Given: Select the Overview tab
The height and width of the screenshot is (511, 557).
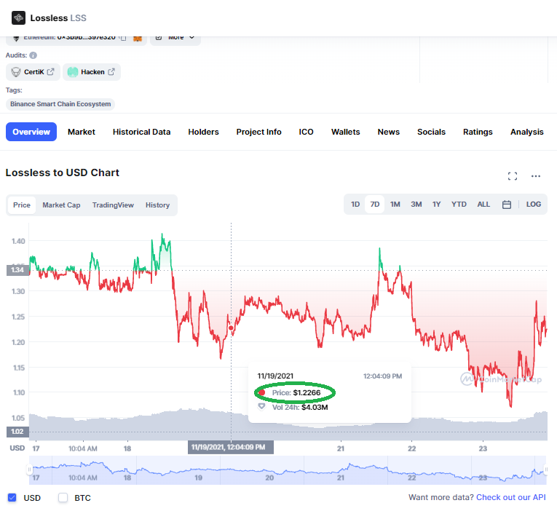Looking at the screenshot, I should click(x=31, y=132).
